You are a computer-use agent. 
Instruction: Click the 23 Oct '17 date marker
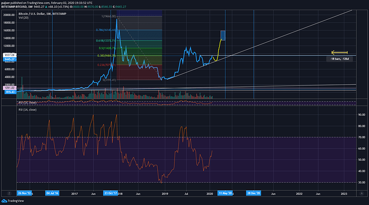(x=110, y=193)
